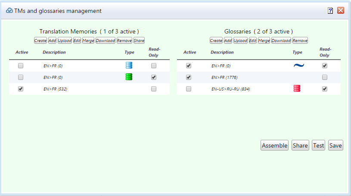Activate the first EN>FR (0) translation memory
This screenshot has width=351, height=196.
pyautogui.click(x=21, y=66)
